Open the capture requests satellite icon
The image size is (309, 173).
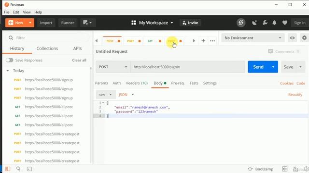pyautogui.click(x=254, y=23)
